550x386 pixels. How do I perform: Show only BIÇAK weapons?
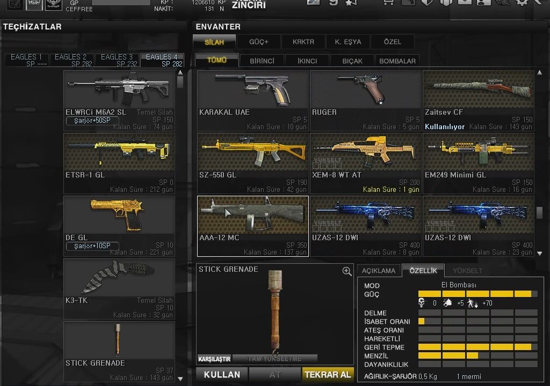click(x=352, y=61)
